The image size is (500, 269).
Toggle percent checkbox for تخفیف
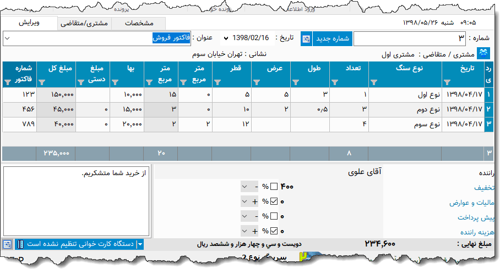(274, 186)
